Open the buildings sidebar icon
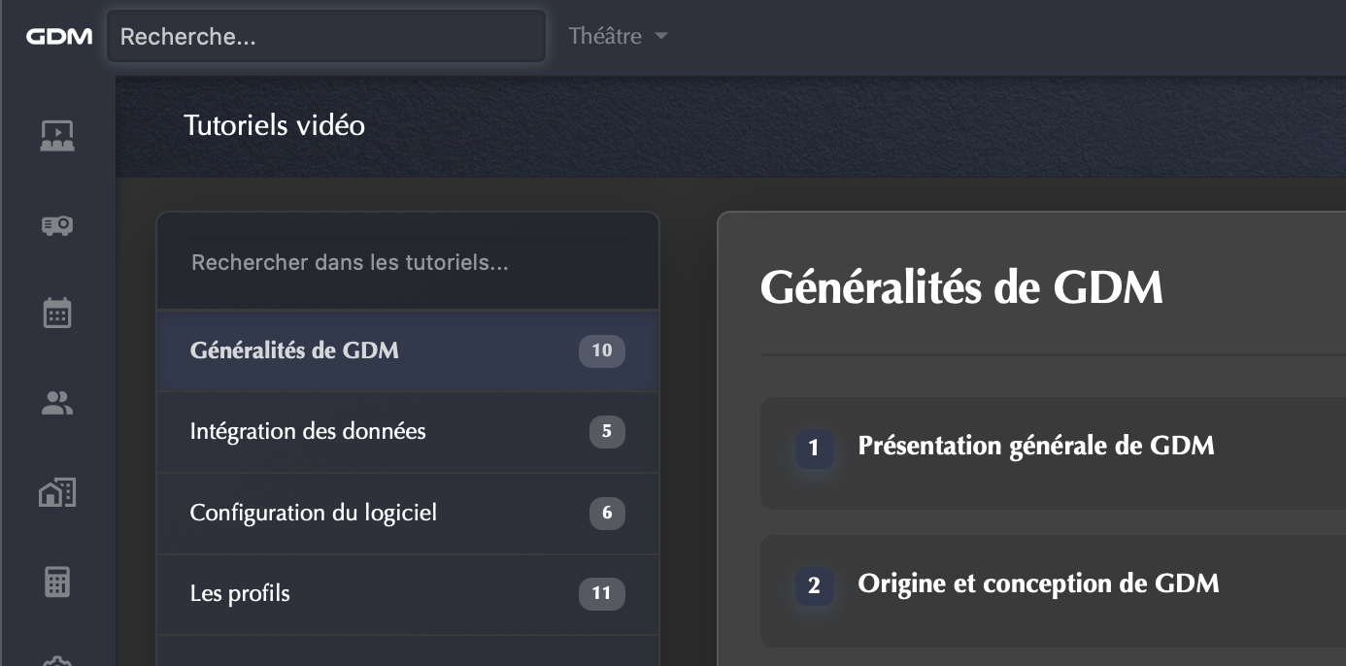Viewport: 1346px width, 666px height. coord(57,493)
